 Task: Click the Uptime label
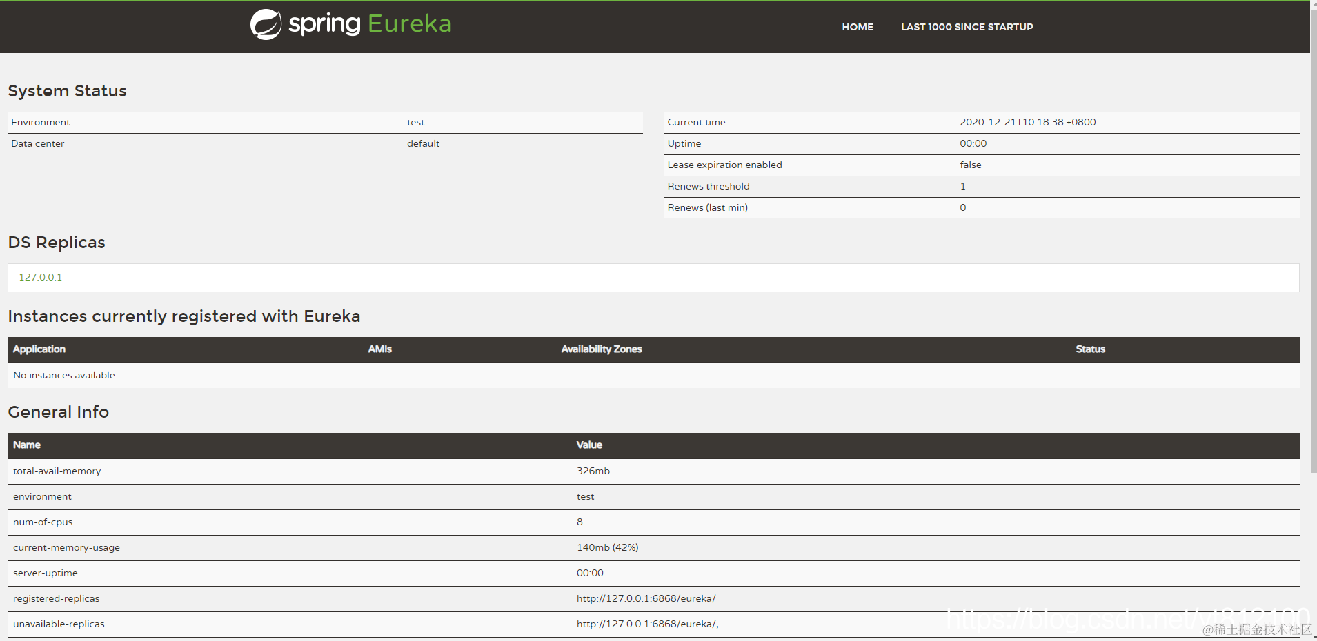click(x=684, y=143)
